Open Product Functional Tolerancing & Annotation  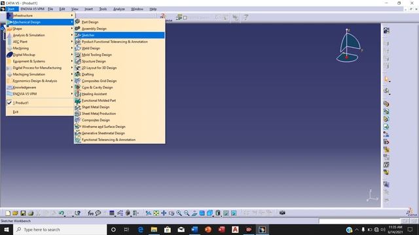[119, 42]
